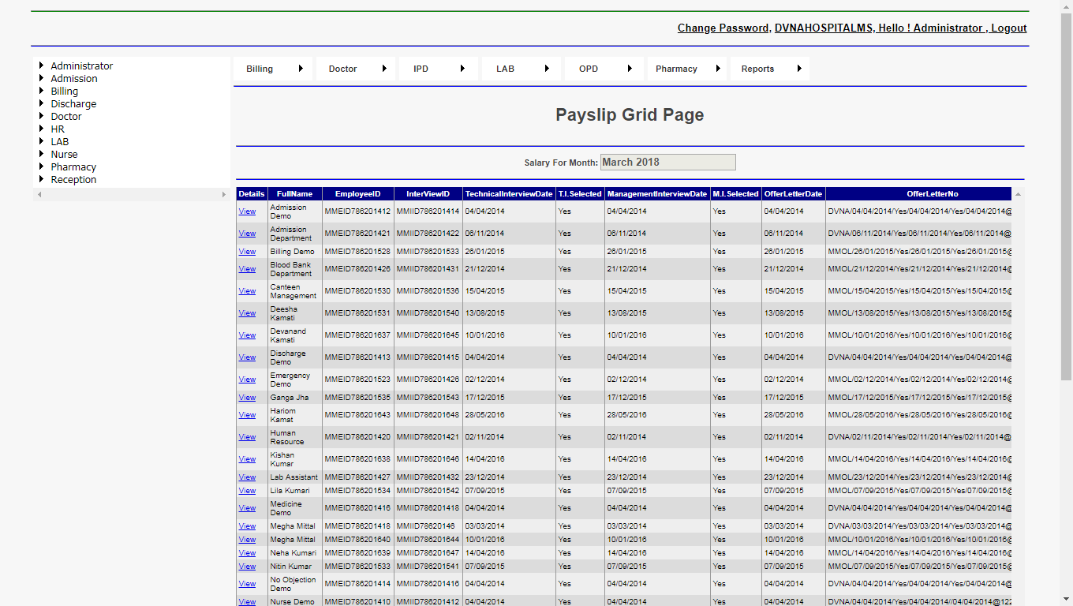1073x606 pixels.
Task: Click the grid's scroll up arrow
Action: (1018, 194)
